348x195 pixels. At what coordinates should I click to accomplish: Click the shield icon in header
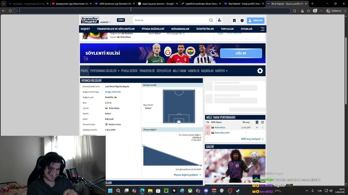[x=242, y=20]
